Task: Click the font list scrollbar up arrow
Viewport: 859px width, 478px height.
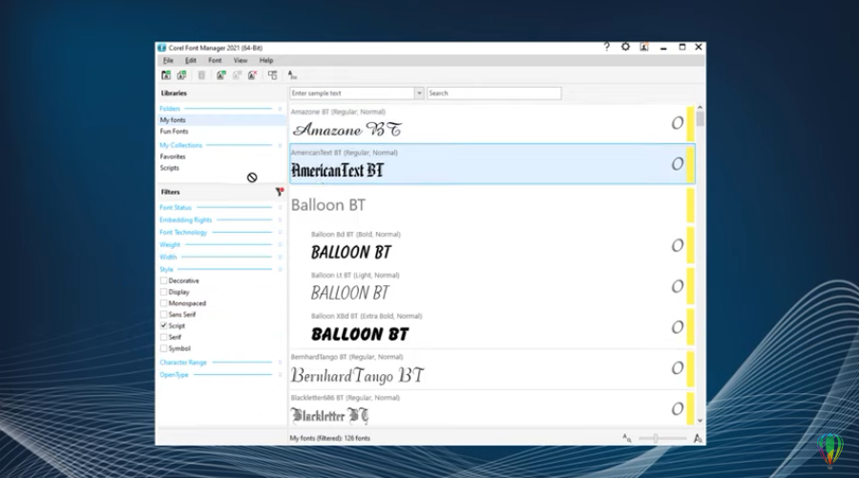Action: (701, 108)
